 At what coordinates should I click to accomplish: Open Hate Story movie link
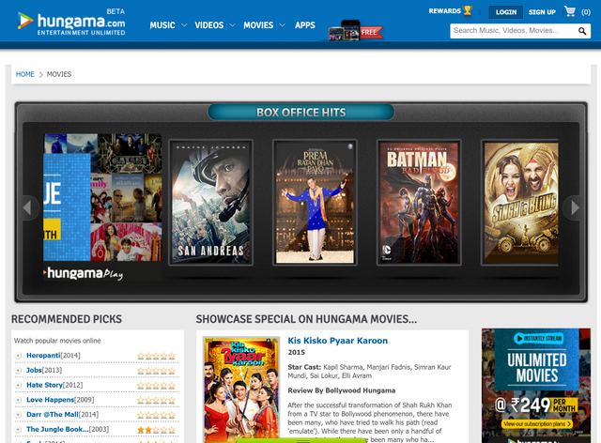pyautogui.click(x=44, y=385)
